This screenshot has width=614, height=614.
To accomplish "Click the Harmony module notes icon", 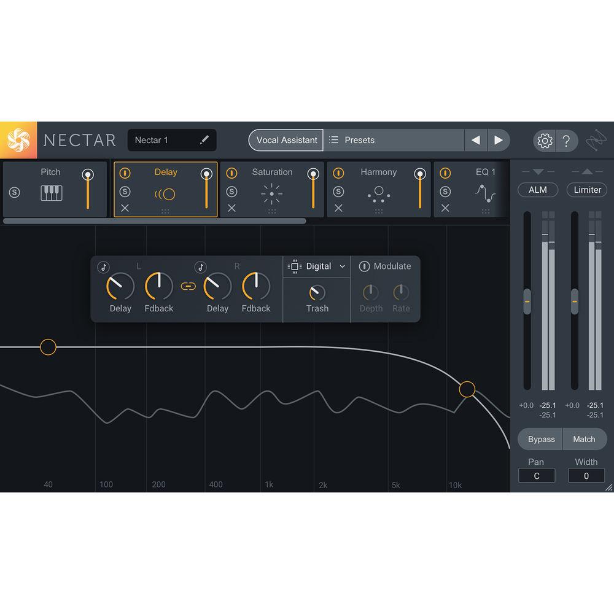I will (379, 193).
